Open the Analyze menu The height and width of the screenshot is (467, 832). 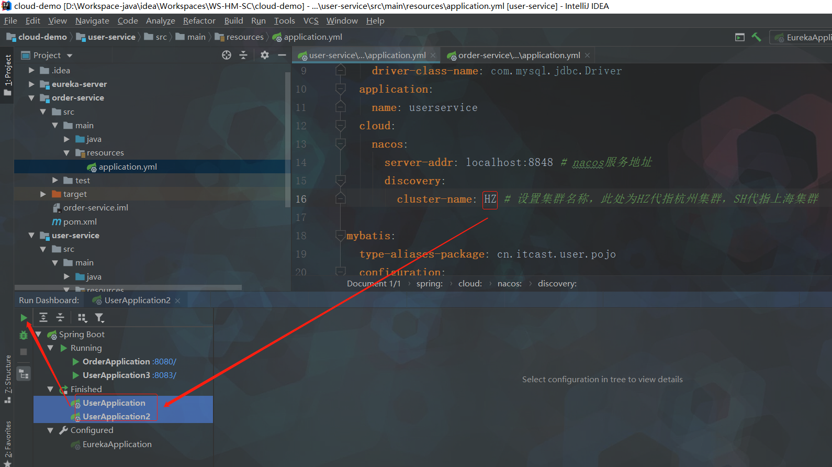tap(161, 21)
